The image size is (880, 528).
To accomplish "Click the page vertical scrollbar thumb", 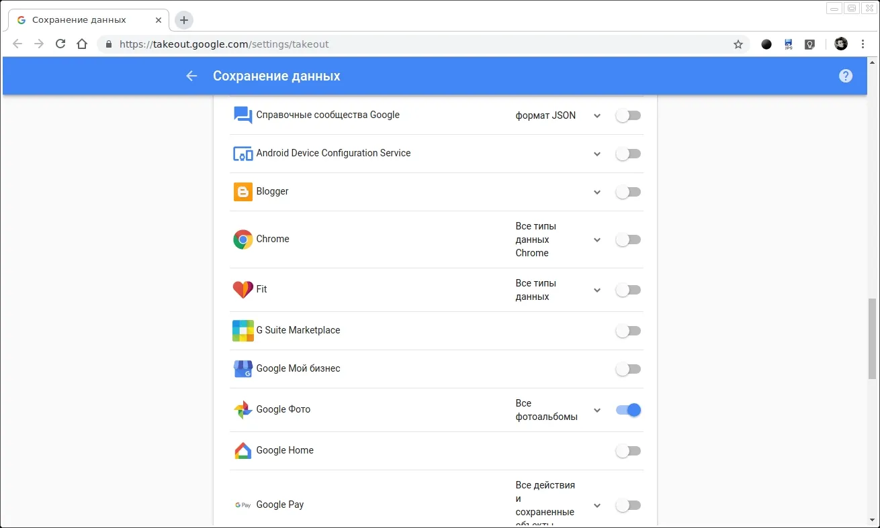I will coord(873,339).
